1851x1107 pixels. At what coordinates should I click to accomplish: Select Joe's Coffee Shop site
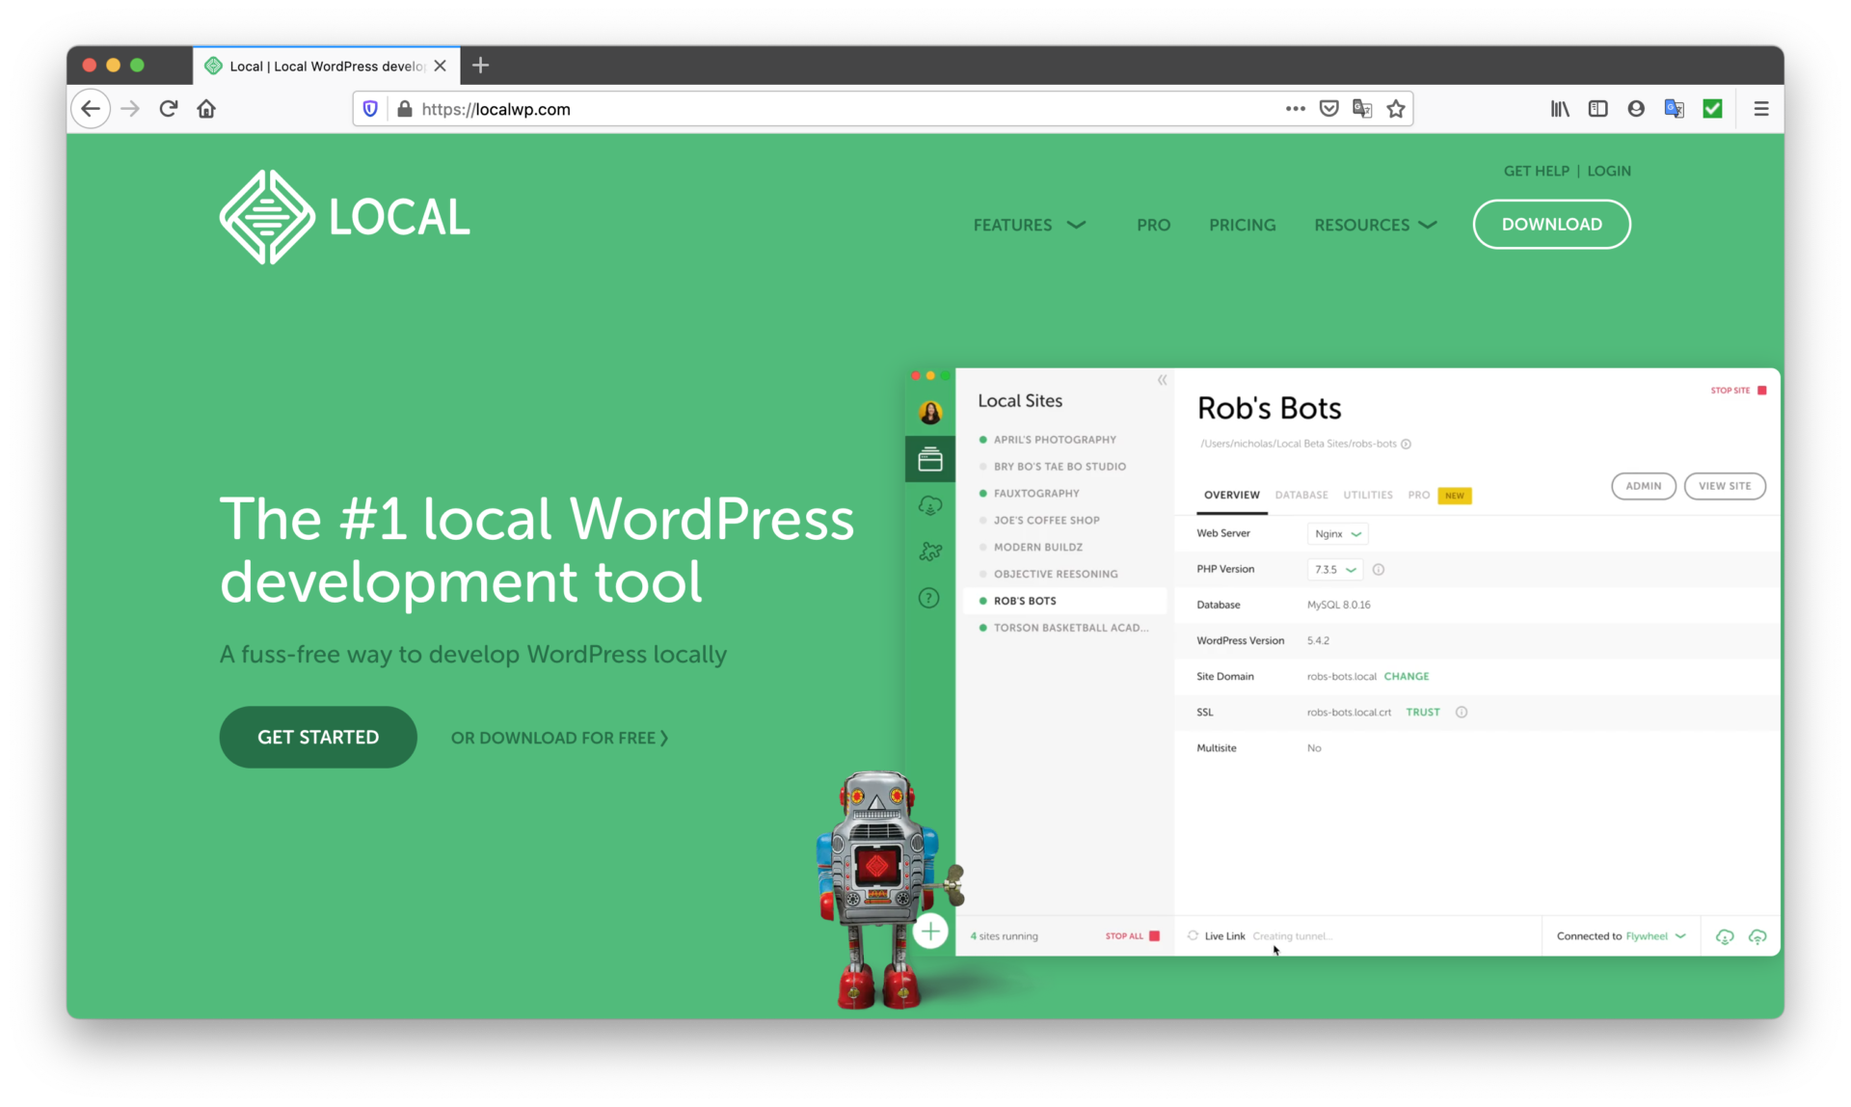[1047, 521]
